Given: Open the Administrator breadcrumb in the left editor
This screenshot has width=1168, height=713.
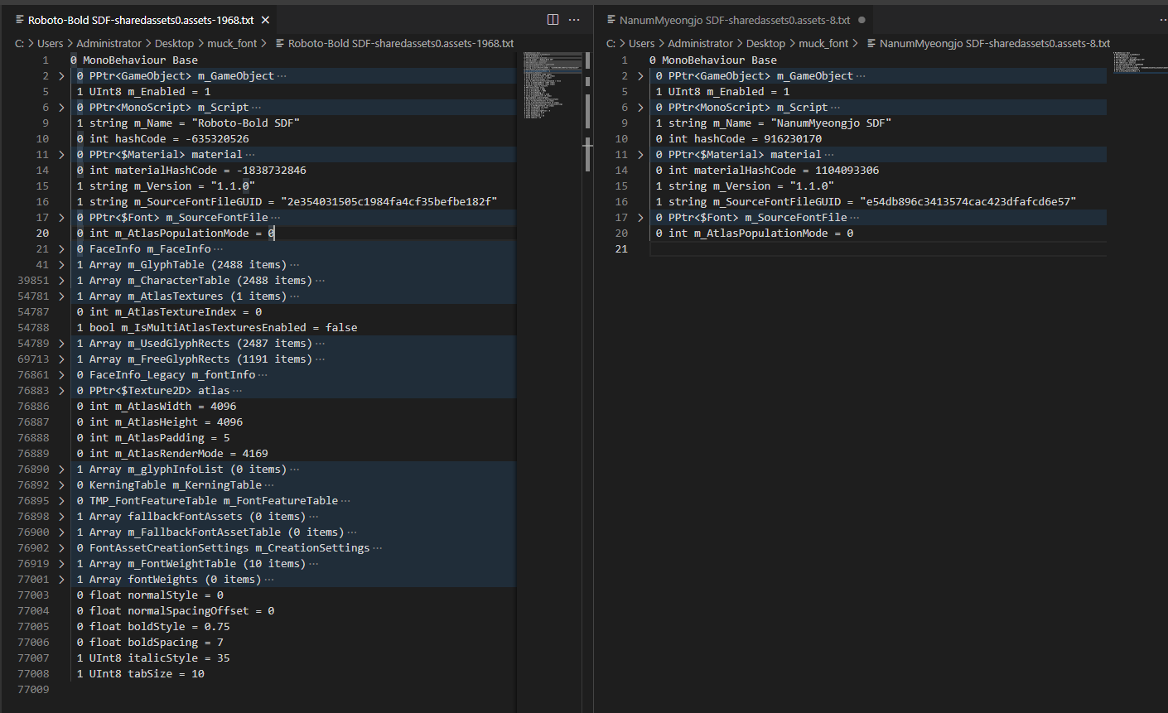Looking at the screenshot, I should pyautogui.click(x=109, y=43).
